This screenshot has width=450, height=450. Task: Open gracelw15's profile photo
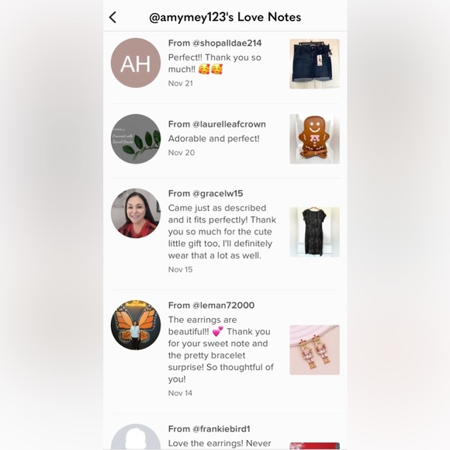coord(136,213)
